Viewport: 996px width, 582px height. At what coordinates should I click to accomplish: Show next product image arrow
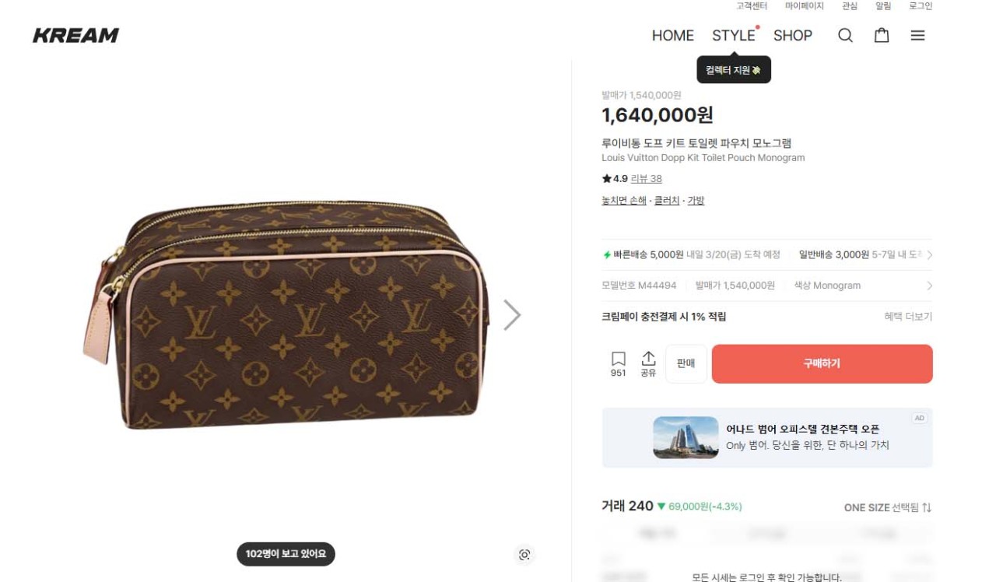tap(511, 315)
